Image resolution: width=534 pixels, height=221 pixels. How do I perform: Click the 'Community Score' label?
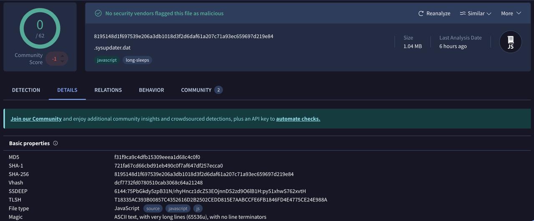pos(29,59)
